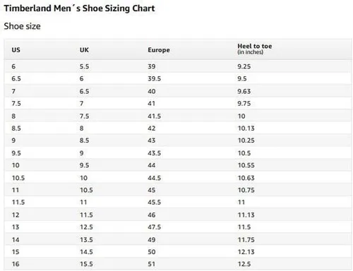The image size is (353, 271).
Task: Click heel to toe value 10.55
Action: [x=246, y=165]
